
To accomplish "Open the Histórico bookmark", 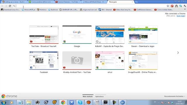I will pos(41,10).
